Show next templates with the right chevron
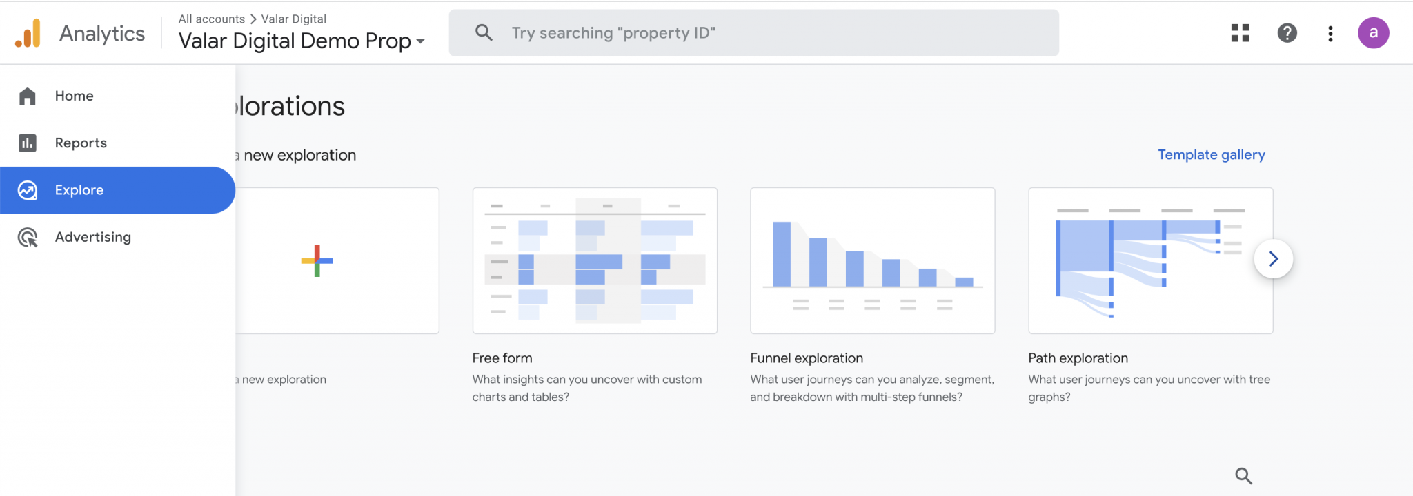The width and height of the screenshot is (1413, 496). pos(1273,259)
